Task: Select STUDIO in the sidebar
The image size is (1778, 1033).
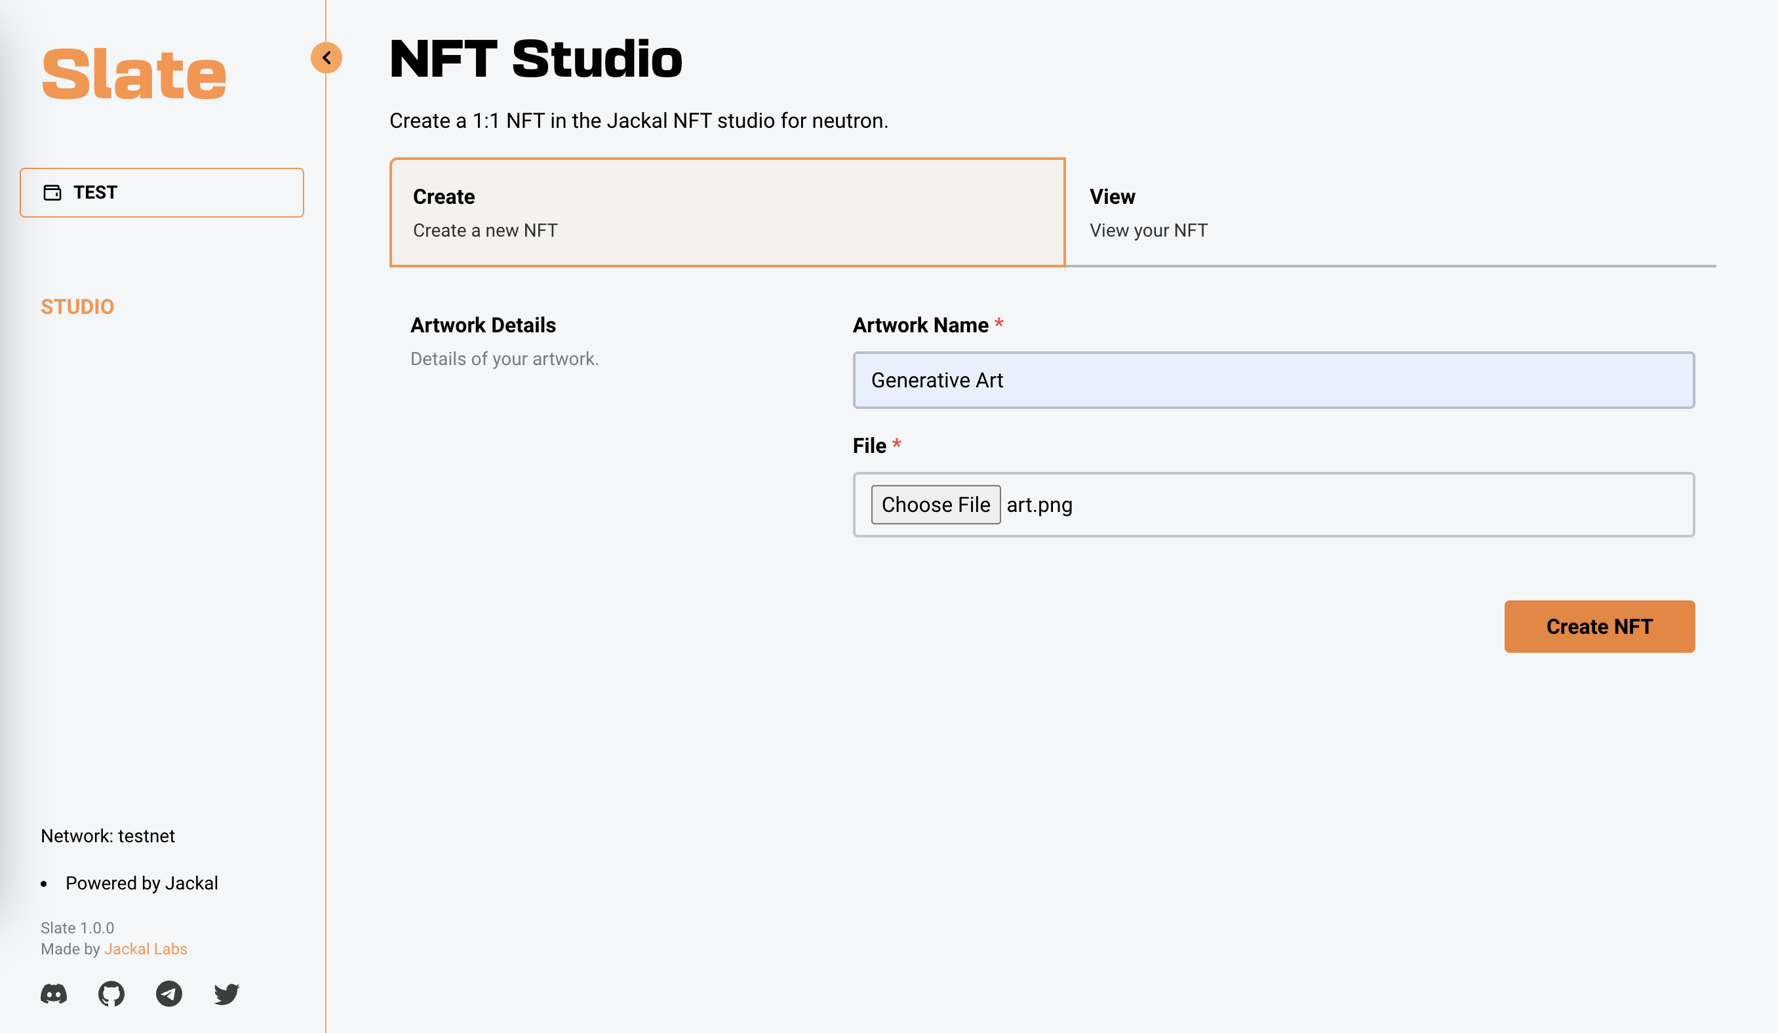Action: [x=77, y=307]
